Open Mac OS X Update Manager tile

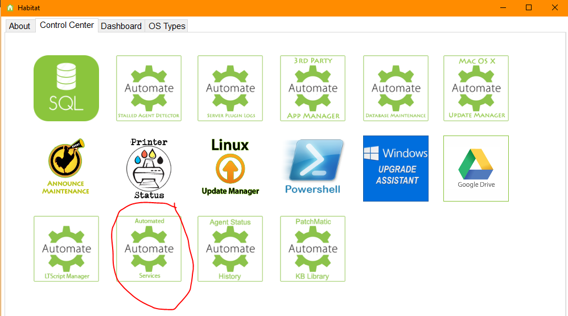pos(476,88)
